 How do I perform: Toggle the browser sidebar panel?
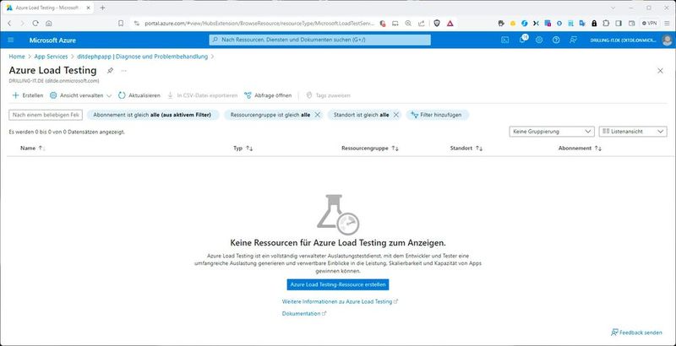[619, 24]
